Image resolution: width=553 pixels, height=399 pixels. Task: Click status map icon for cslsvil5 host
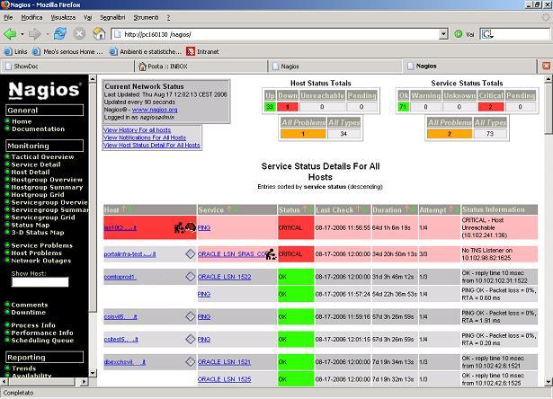190,316
